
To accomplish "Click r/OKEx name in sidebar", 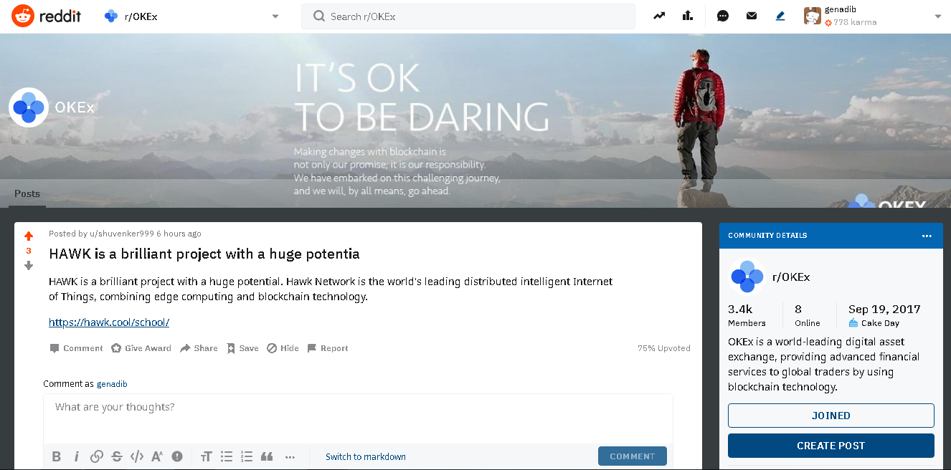I will coord(791,277).
